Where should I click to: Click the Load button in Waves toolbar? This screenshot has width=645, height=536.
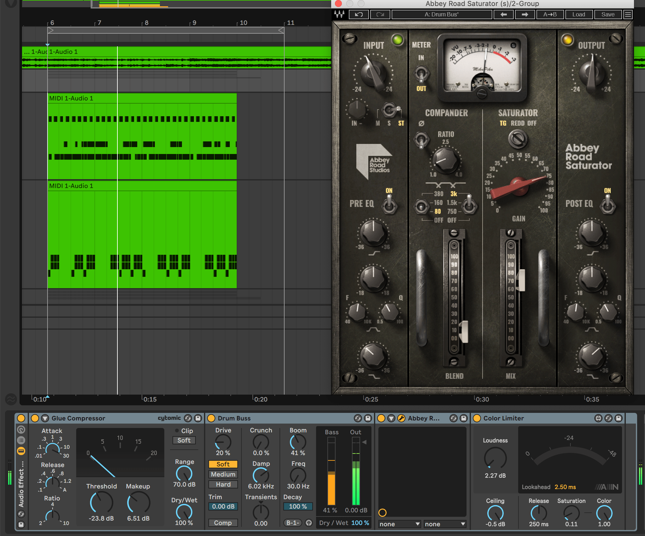(579, 14)
